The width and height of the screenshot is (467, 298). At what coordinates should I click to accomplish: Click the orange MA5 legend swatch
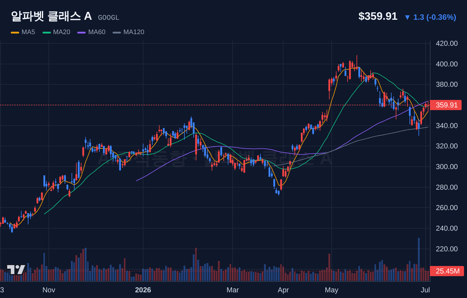[x=15, y=32]
